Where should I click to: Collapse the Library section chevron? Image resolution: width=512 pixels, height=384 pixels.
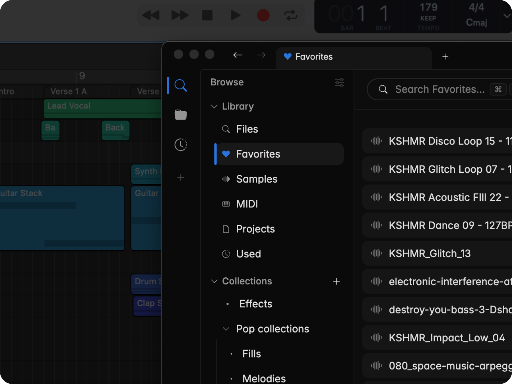pyautogui.click(x=214, y=106)
